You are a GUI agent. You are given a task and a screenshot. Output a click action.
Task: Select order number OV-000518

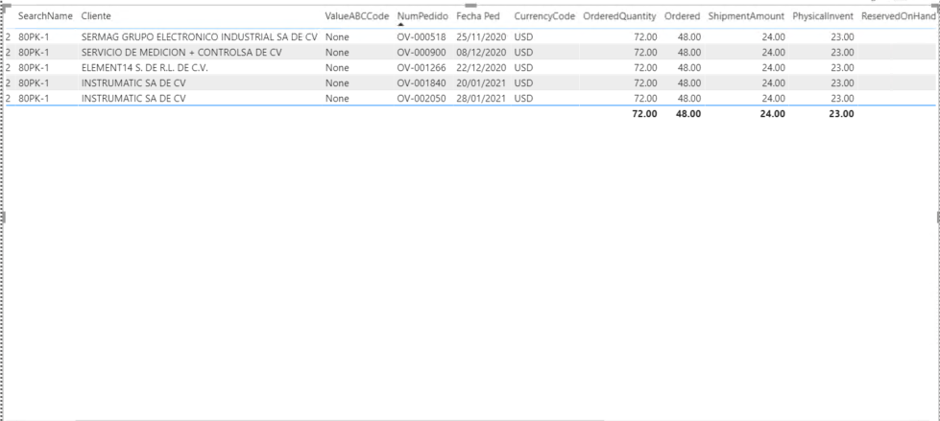422,37
